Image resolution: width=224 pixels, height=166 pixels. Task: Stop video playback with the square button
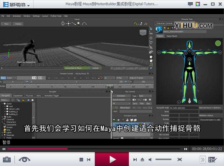point(81,160)
